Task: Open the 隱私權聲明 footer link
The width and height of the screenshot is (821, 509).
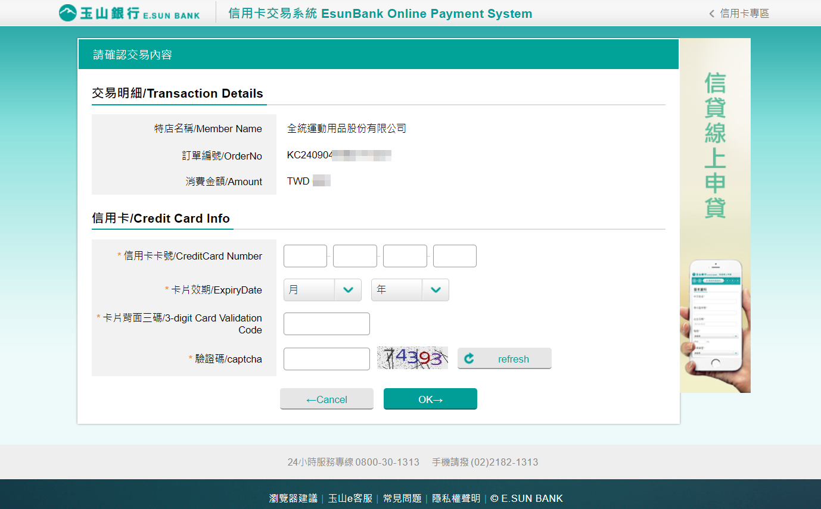Action: tap(456, 498)
